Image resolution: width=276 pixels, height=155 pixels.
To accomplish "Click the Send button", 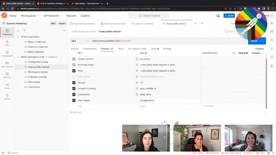I will point(254,41).
